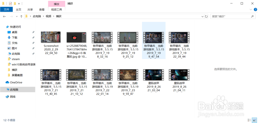Screen dimensions: 258x123
Task: Select video 铁甲雄兵 2019_7_19 9_47_54
Action: coord(154,38)
